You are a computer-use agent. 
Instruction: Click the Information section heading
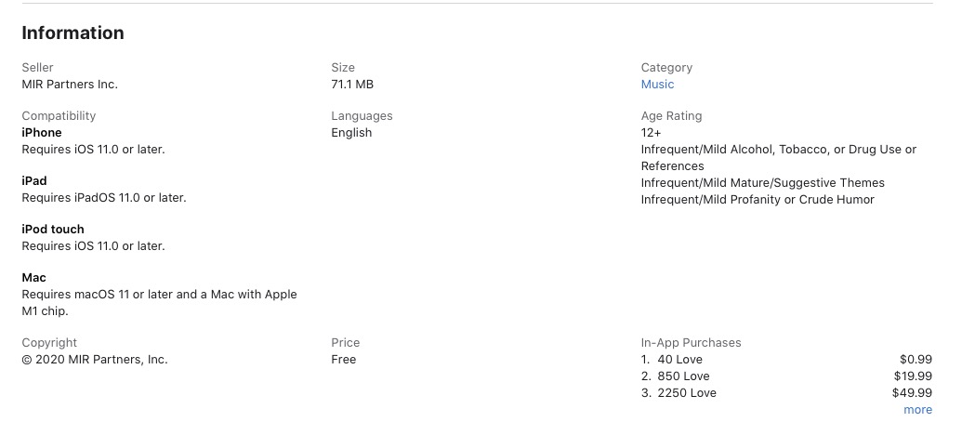pos(72,33)
